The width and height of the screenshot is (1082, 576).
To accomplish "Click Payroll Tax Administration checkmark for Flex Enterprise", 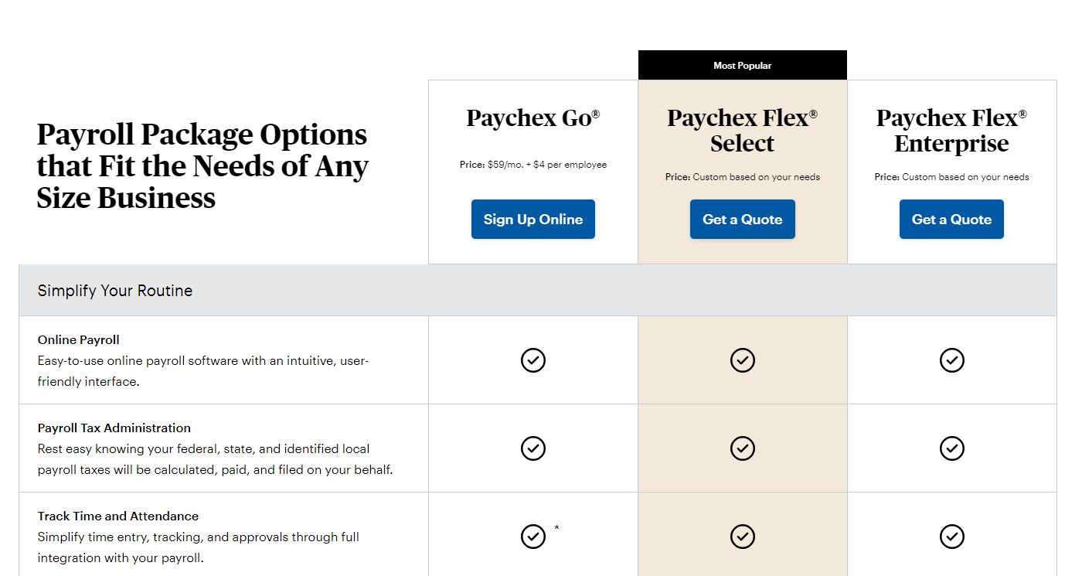I will (952, 448).
